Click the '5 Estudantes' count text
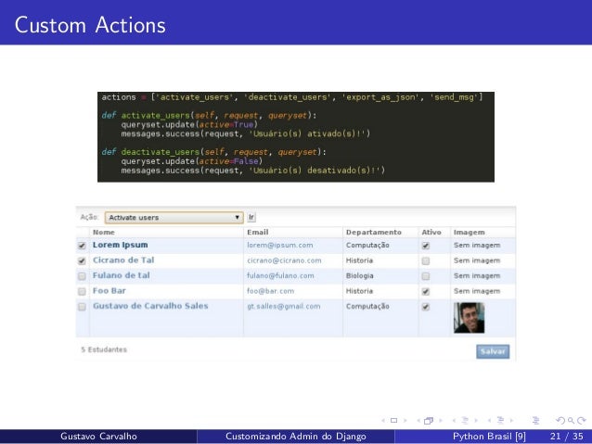 104,349
